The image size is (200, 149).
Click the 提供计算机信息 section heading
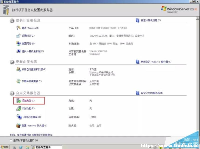pyautogui.click(x=28, y=20)
